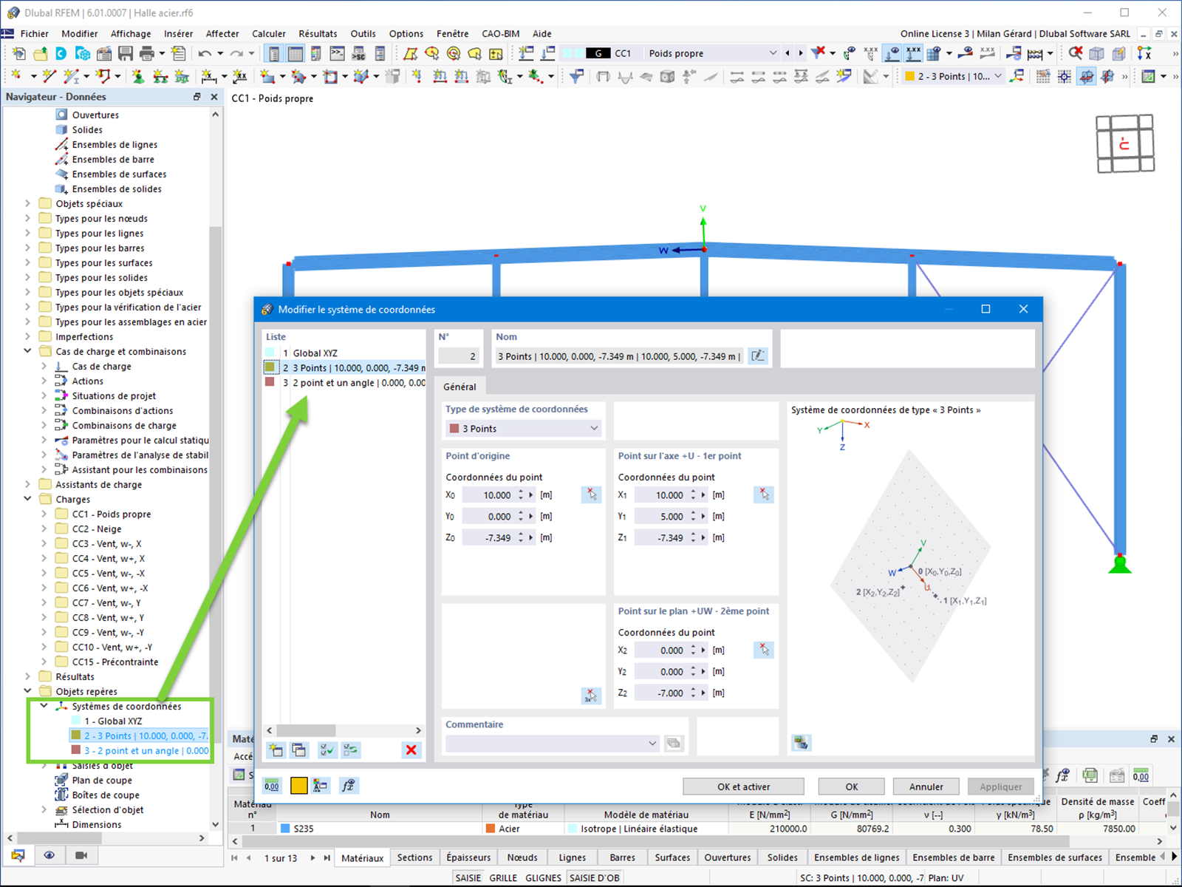Click the select all check icon
Image resolution: width=1182 pixels, height=887 pixels.
click(x=327, y=750)
